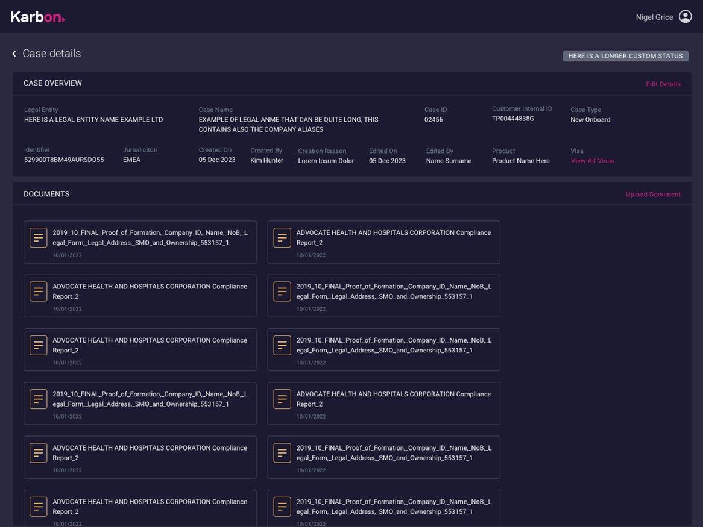Image resolution: width=703 pixels, height=527 pixels.
Task: Select the Edited By value Name Surname
Action: coord(449,161)
